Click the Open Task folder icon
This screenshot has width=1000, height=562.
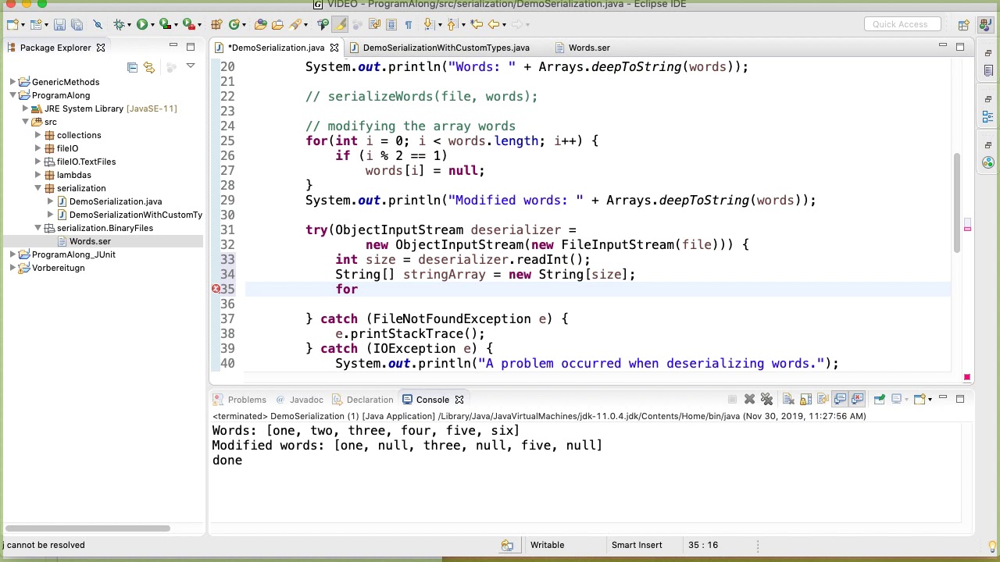coord(277,24)
